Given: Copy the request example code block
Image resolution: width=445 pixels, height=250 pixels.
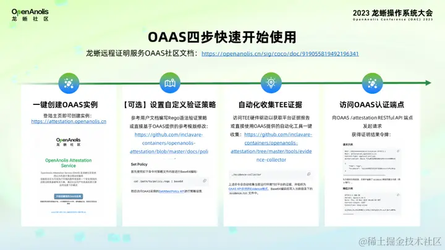Looking at the screenshot, I should [398, 151].
